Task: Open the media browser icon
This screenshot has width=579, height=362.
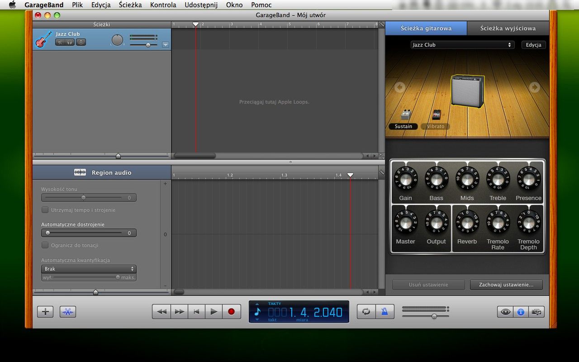Action: point(537,312)
